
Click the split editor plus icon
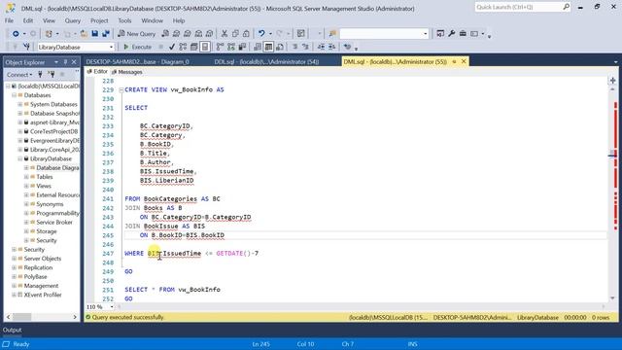pos(613,80)
